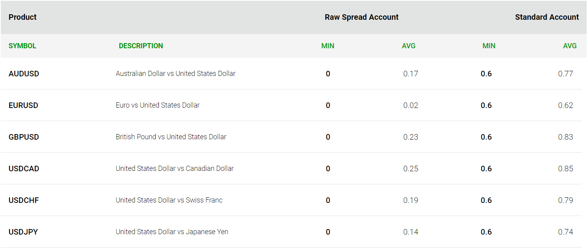Image resolution: width=587 pixels, height=250 pixels.
Task: Click the 0.85 average spread value
Action: (x=565, y=169)
